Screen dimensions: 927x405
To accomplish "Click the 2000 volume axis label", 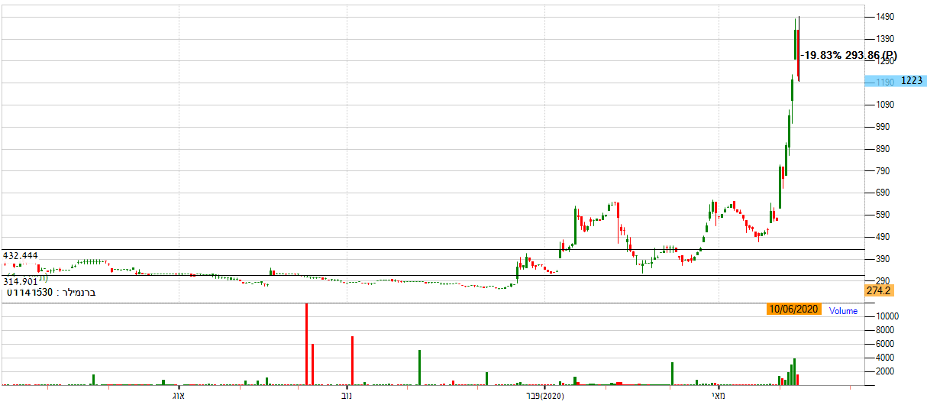I will [886, 371].
